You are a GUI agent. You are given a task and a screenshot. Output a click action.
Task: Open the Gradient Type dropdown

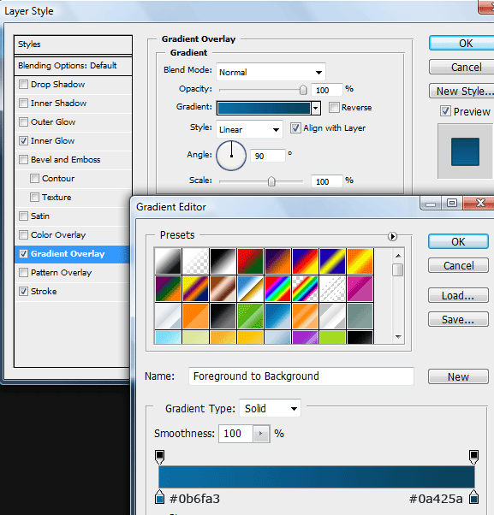coord(271,408)
